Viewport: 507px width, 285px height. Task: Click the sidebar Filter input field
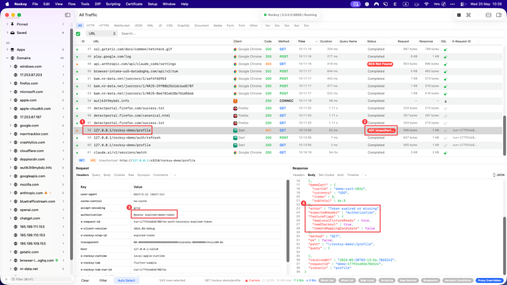pyautogui.click(x=41, y=279)
